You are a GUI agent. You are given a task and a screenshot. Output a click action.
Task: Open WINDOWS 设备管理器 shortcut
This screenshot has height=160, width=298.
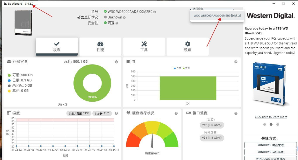coord(270,158)
